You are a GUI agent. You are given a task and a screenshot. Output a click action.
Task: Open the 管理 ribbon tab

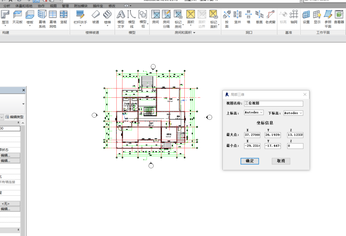coord(65,6)
